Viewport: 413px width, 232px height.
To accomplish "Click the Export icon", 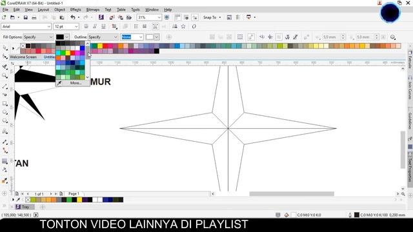I will pos(121,17).
